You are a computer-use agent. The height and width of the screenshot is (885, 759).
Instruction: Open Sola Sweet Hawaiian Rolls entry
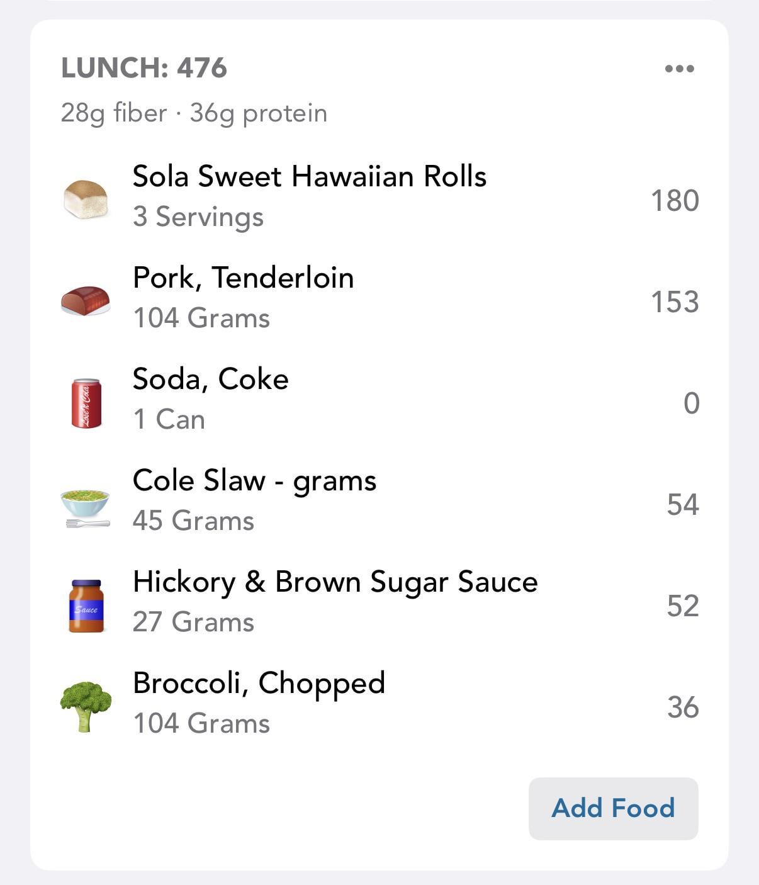click(x=309, y=176)
